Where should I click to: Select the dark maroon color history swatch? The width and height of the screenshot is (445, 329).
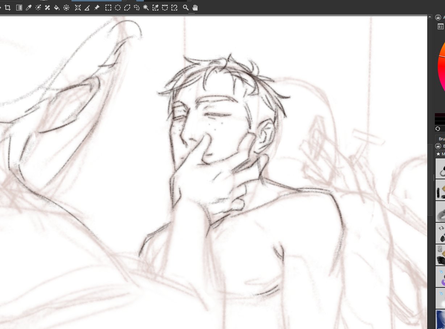(440, 115)
